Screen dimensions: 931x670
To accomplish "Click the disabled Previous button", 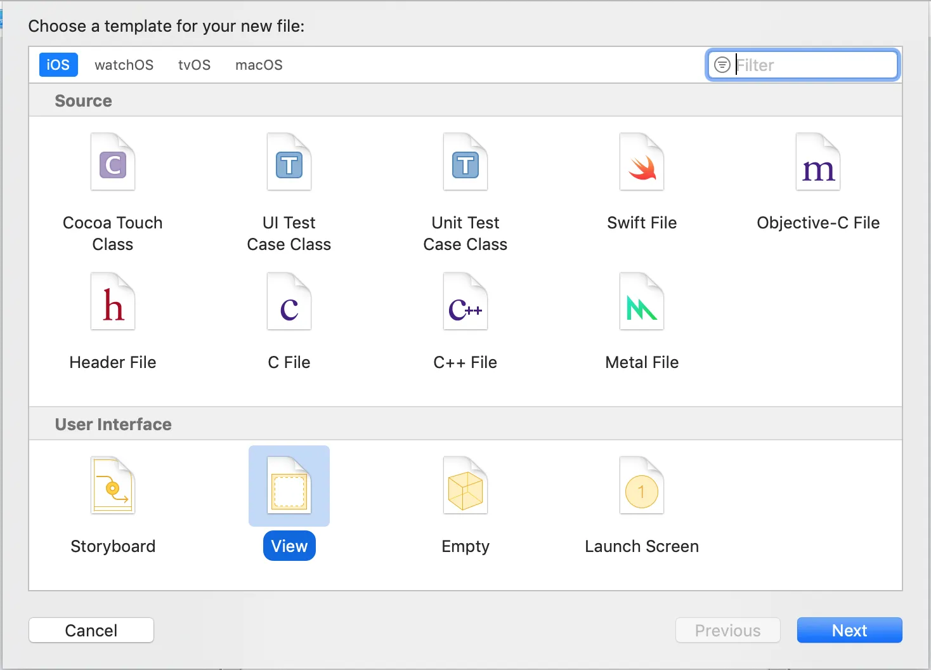I will (727, 630).
